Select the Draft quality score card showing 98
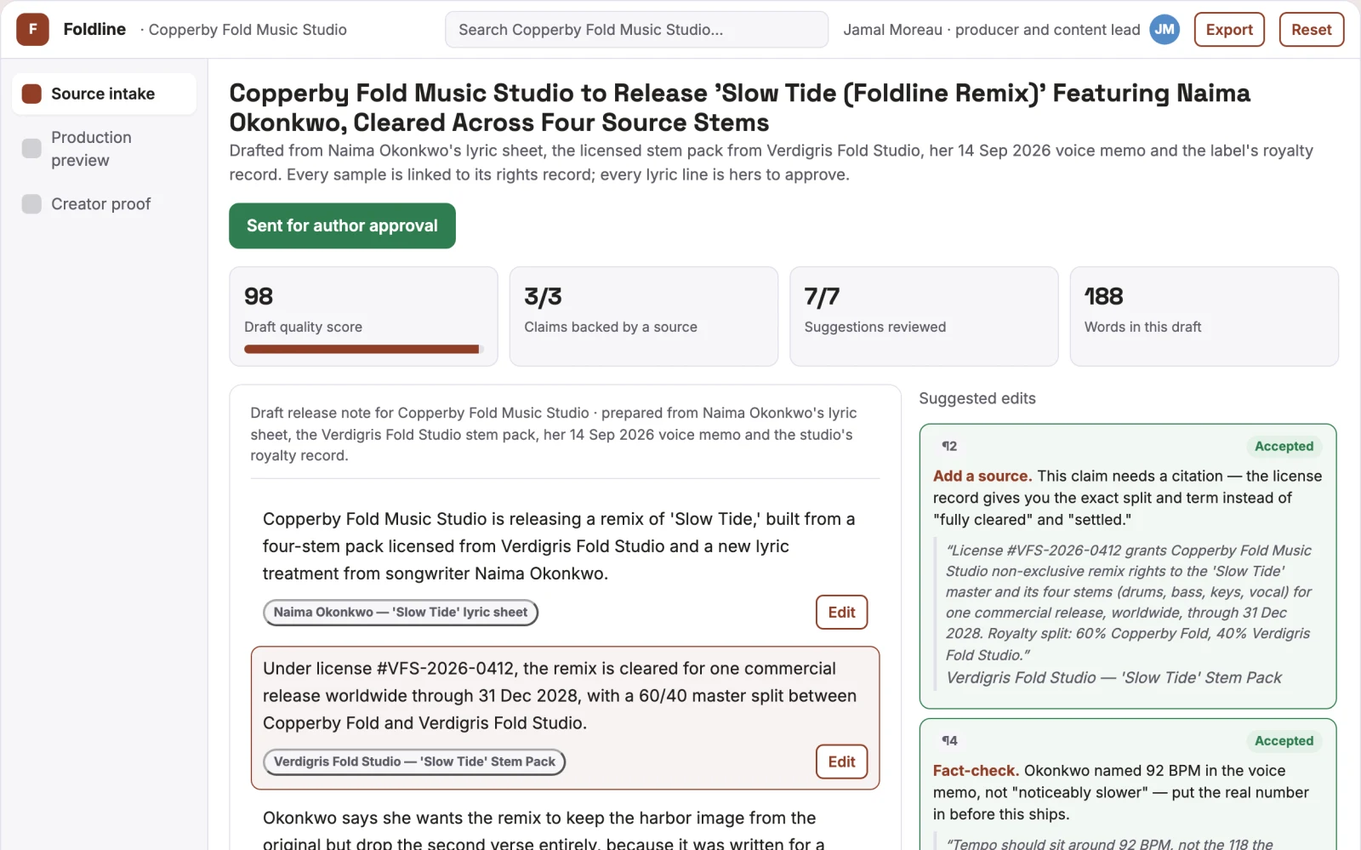This screenshot has width=1361, height=850. (x=363, y=317)
